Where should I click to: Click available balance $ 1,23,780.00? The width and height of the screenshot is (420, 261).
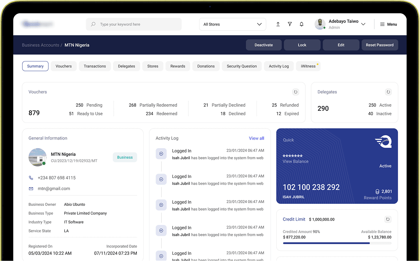380,237
